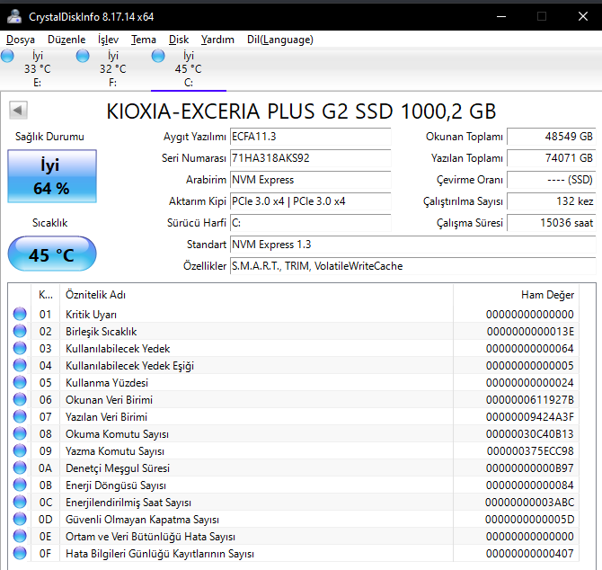Open the Tema menu
The image size is (602, 570).
[143, 40]
